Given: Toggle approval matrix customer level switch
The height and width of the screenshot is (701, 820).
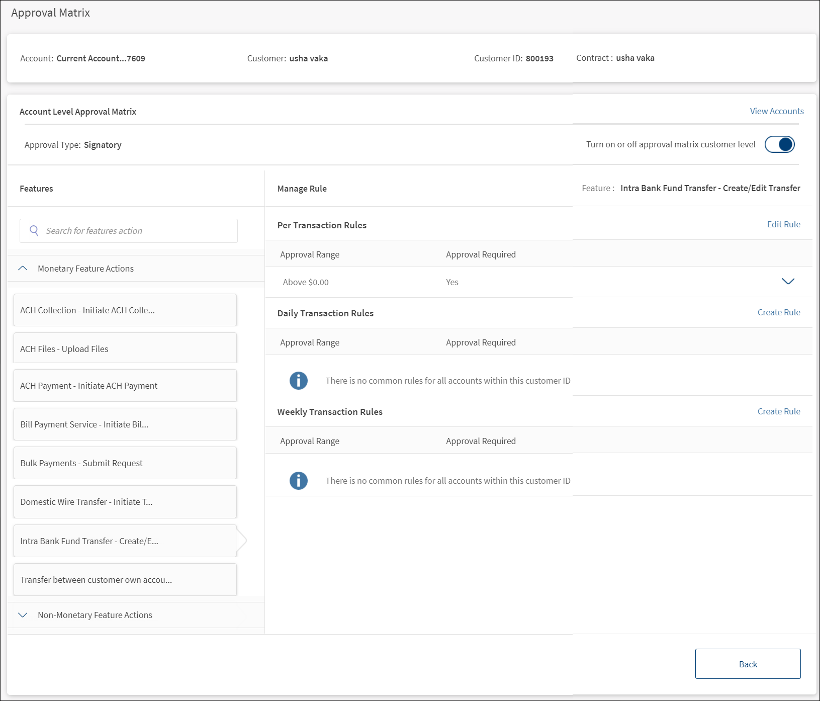Looking at the screenshot, I should click(779, 145).
